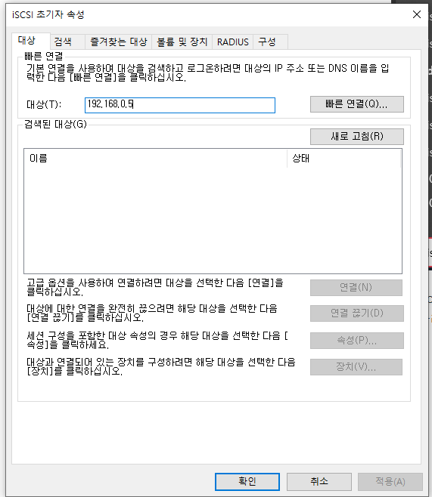432x497 pixels.
Task: Open the 구성 tab
Action: 270,42
